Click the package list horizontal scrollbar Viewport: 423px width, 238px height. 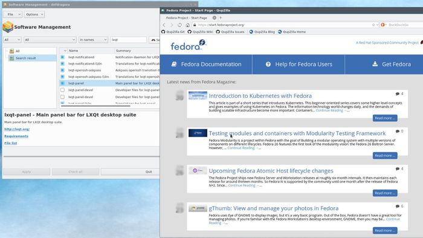95,106
